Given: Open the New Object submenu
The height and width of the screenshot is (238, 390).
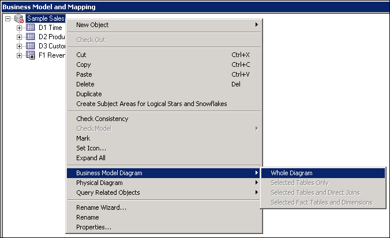Looking at the screenshot, I should tap(92, 25).
